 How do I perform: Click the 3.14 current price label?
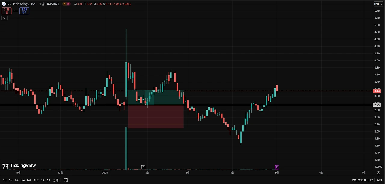[x=377, y=91]
